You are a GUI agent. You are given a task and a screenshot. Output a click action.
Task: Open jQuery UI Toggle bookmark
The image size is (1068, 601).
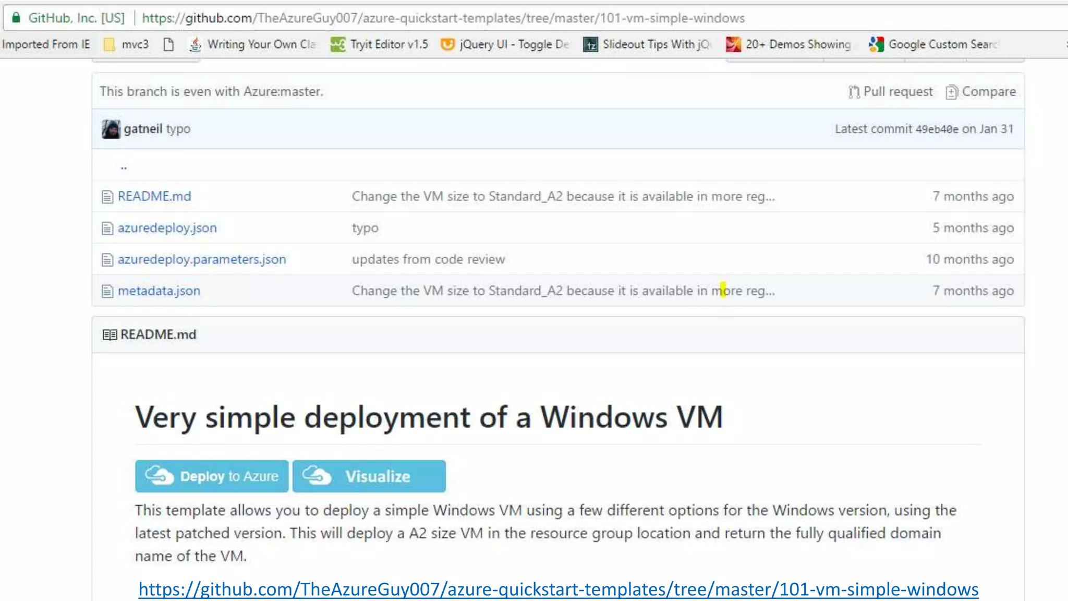click(505, 44)
